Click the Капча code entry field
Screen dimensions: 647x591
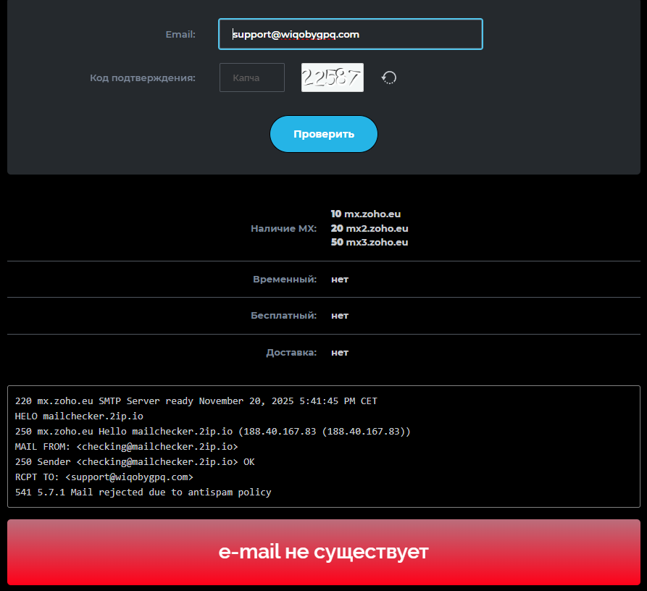click(251, 77)
